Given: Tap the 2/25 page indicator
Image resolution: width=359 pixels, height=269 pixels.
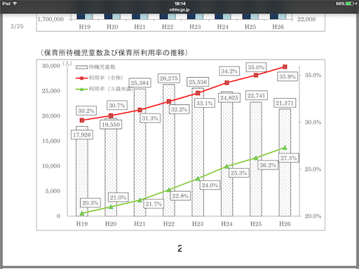Looking at the screenshot, I should 17,26.
